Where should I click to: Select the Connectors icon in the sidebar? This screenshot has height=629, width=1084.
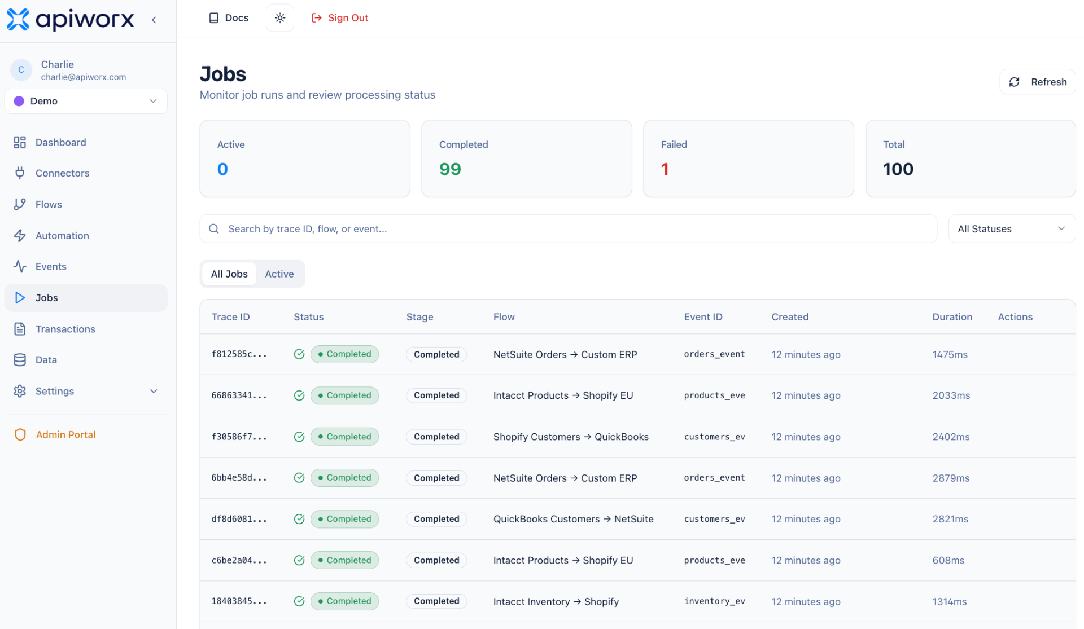[20, 173]
